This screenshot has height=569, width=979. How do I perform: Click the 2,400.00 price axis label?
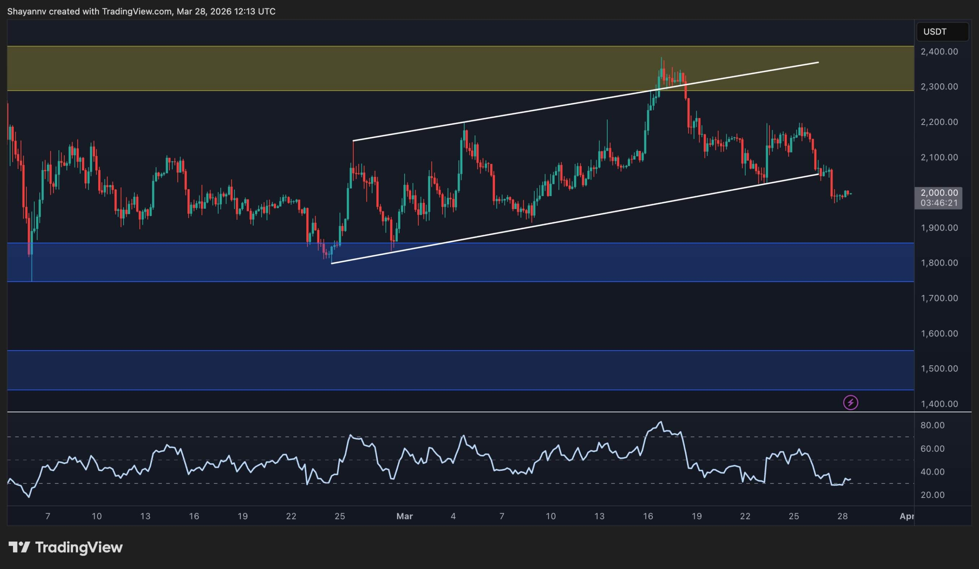[x=939, y=52]
